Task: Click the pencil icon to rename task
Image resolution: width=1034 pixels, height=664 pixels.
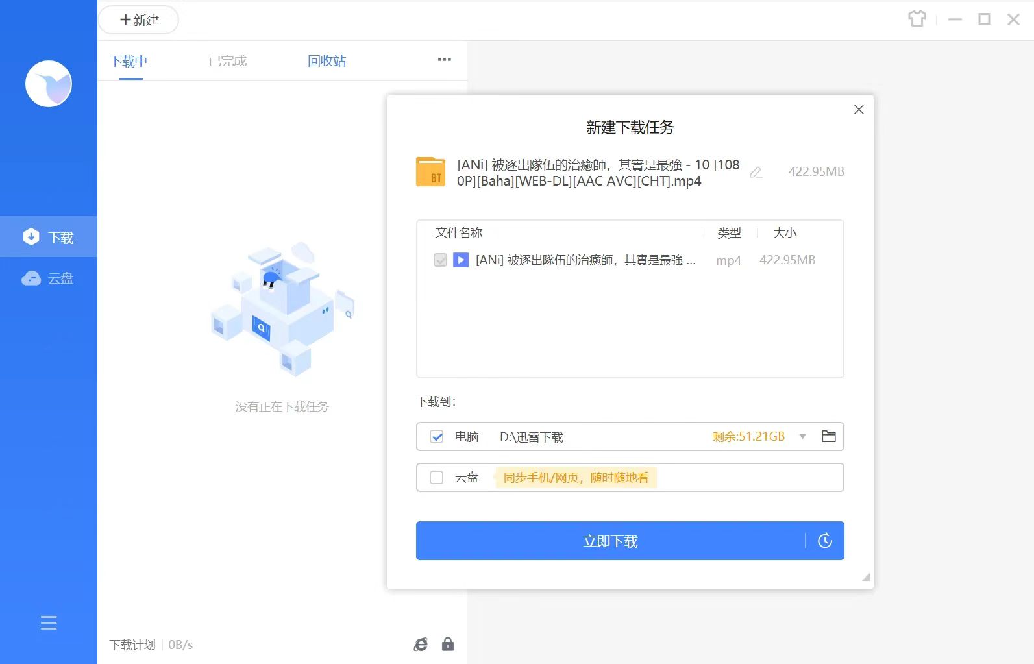Action: (756, 173)
